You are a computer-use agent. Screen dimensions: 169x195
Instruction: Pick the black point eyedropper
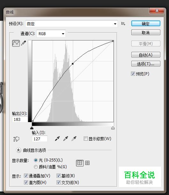[x=57, y=138]
